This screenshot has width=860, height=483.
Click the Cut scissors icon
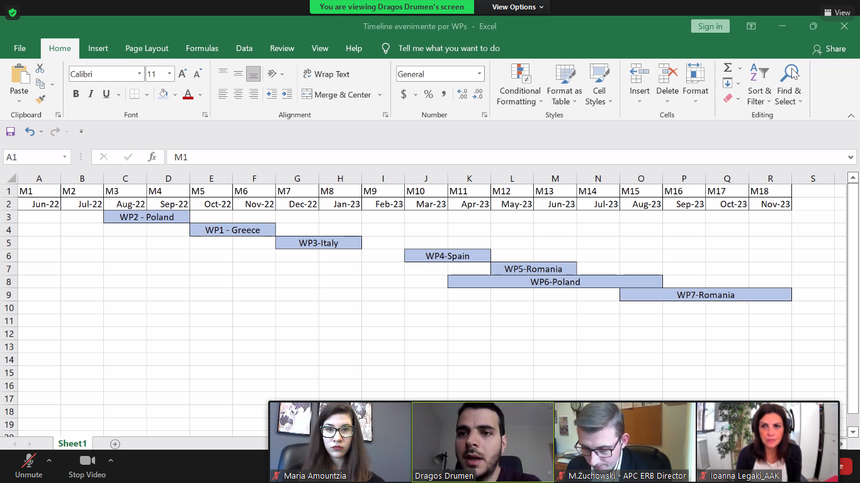(40, 68)
